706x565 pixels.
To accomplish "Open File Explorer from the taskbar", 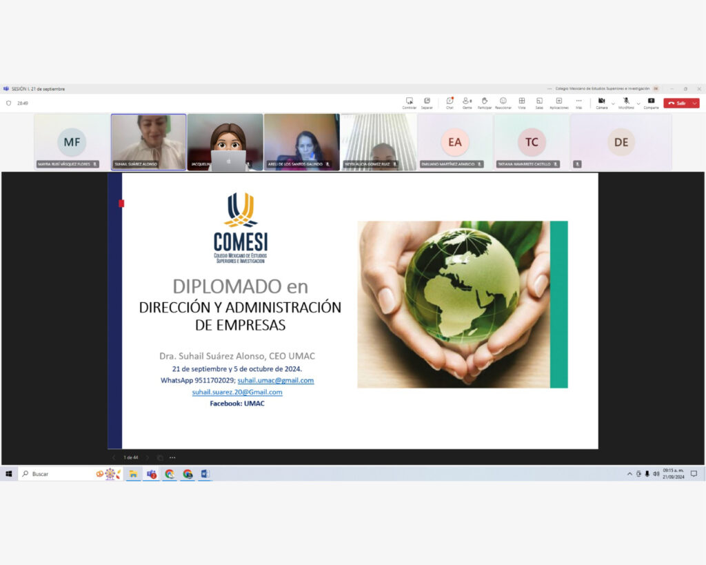I will (x=133, y=473).
